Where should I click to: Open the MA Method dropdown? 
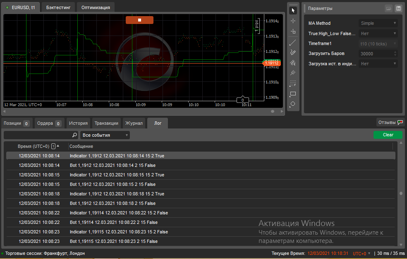378,23
